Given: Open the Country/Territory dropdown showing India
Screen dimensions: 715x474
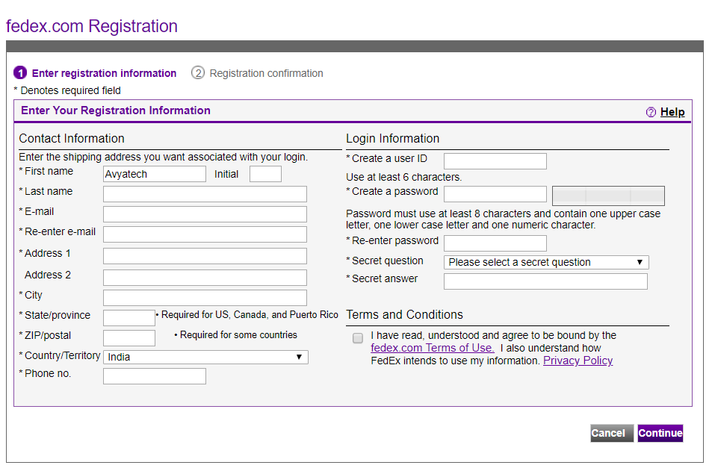Looking at the screenshot, I should [205, 358].
